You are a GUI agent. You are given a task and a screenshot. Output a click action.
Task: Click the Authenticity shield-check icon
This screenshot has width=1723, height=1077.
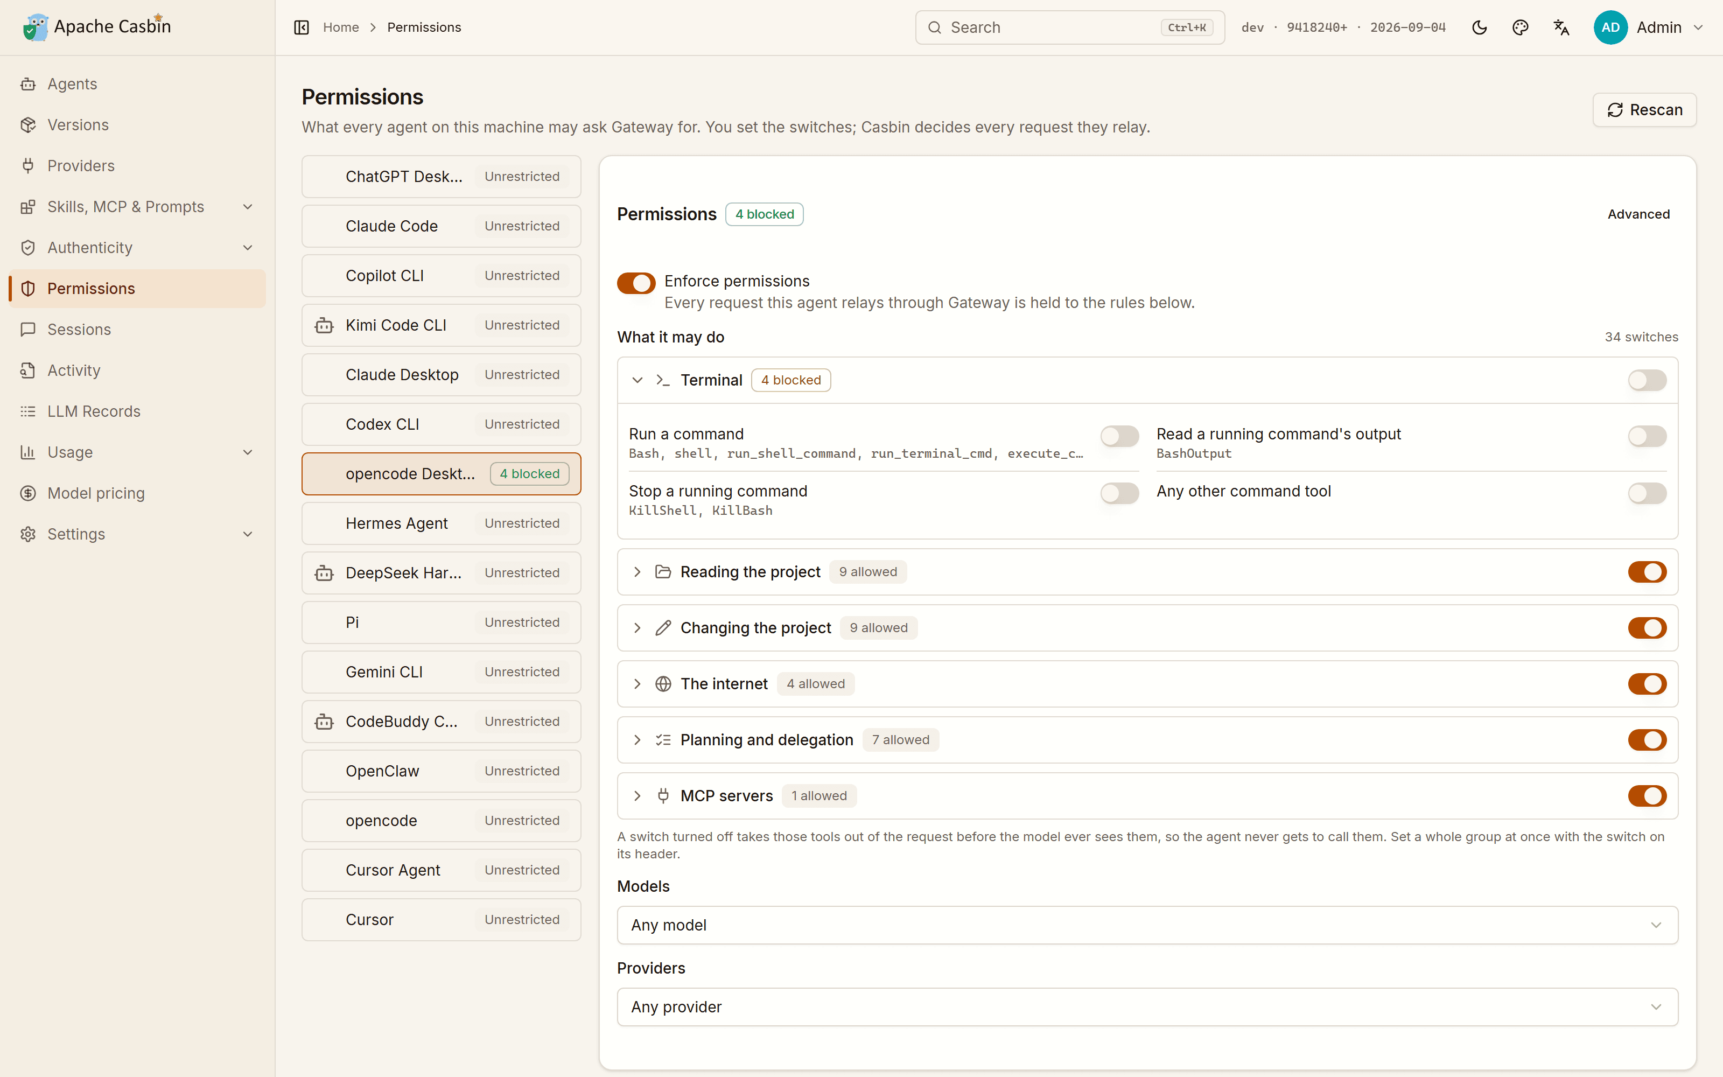[x=28, y=248]
